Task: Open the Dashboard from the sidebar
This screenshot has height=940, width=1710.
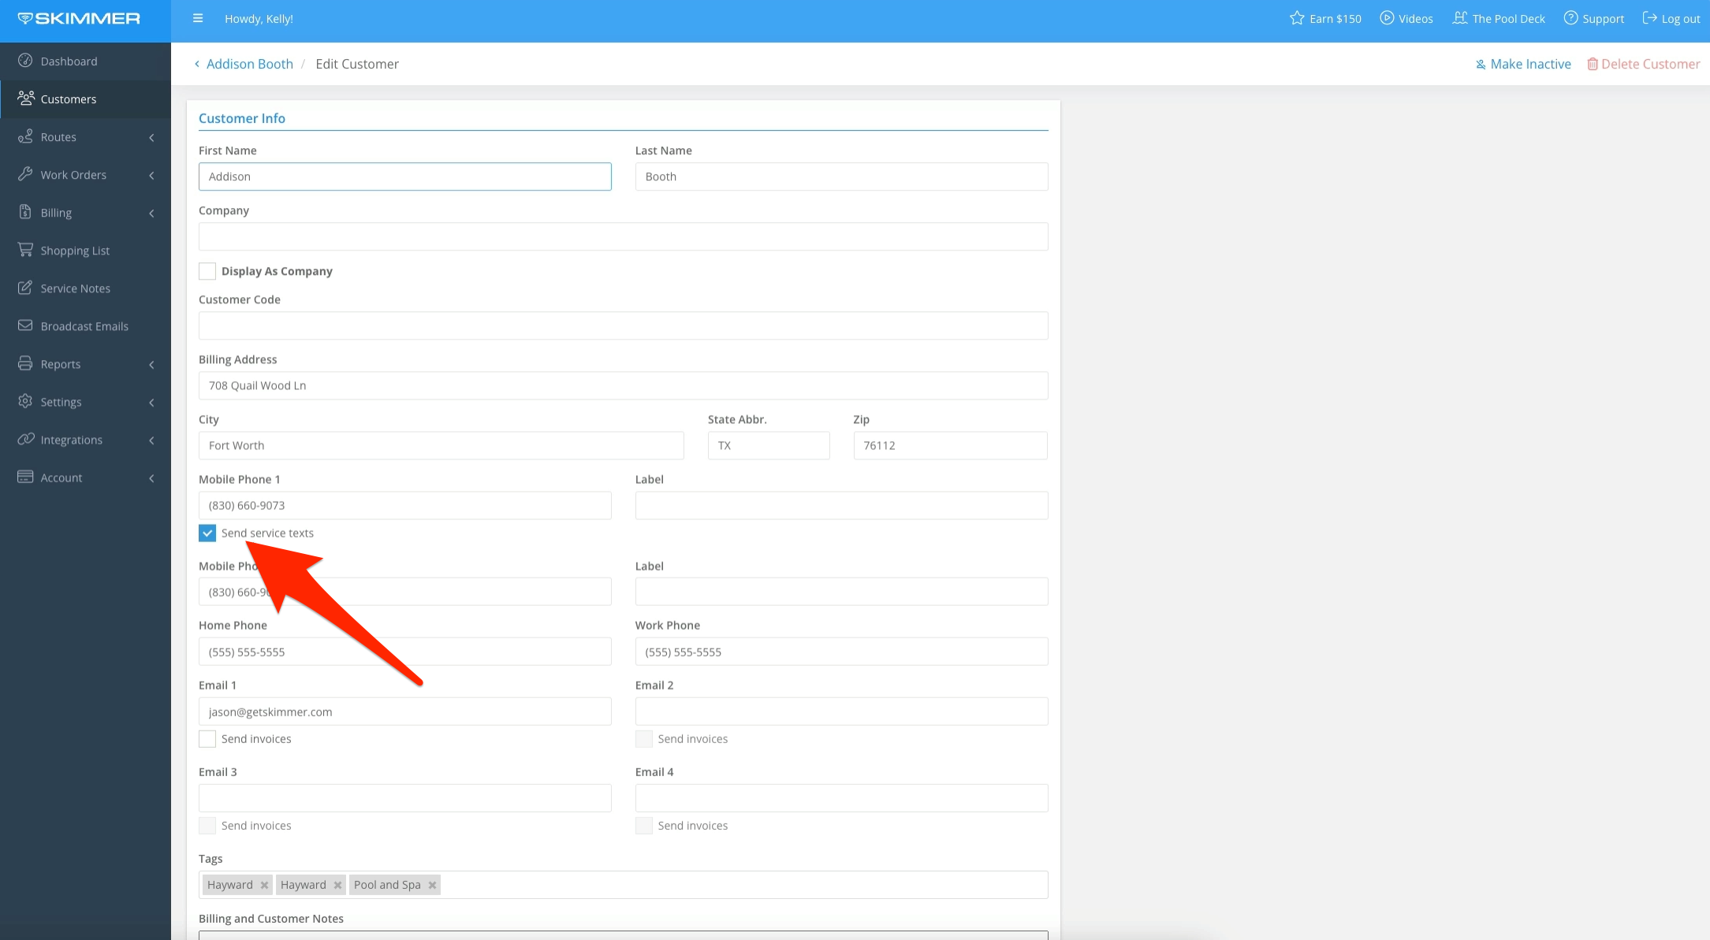Action: (x=68, y=61)
